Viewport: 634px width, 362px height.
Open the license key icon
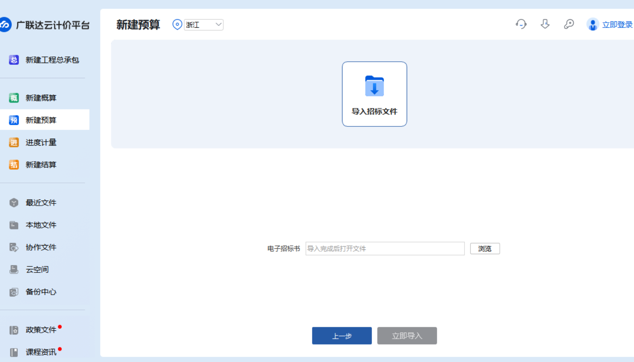pos(569,24)
